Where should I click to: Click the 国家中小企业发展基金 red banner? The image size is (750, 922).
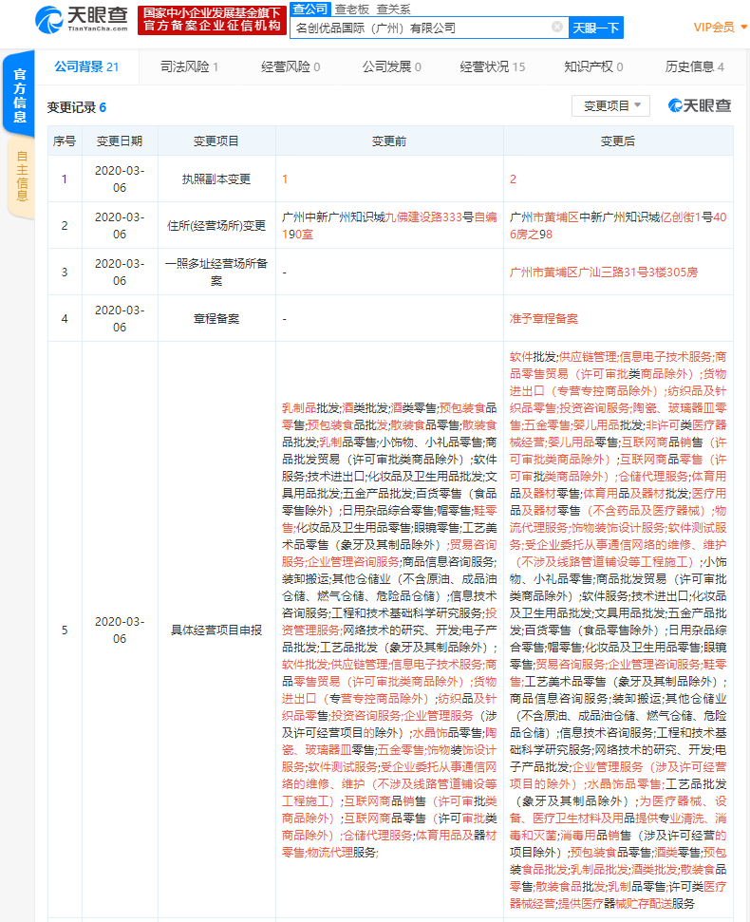point(213,20)
